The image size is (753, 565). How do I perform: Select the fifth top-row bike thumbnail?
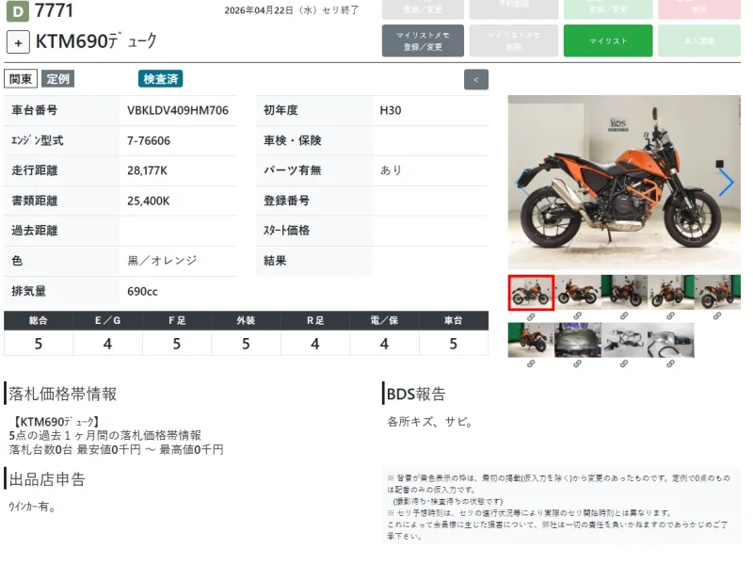717,292
